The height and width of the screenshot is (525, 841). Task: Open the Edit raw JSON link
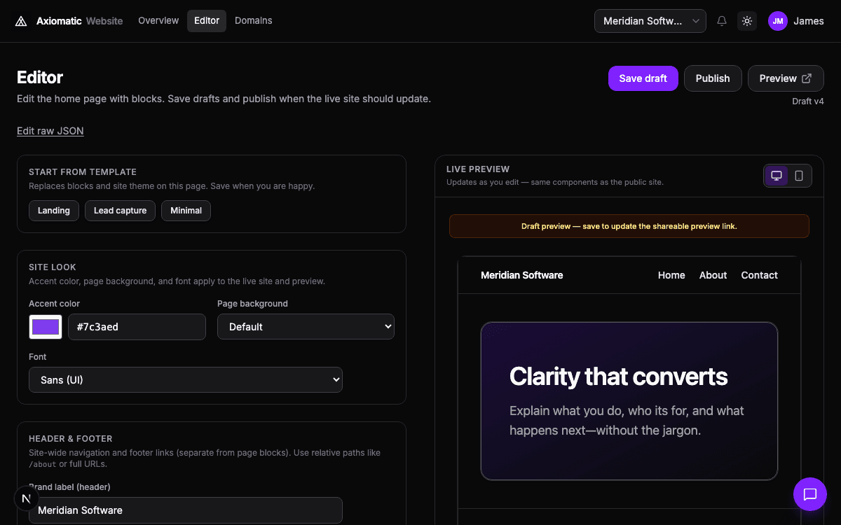pyautogui.click(x=50, y=131)
